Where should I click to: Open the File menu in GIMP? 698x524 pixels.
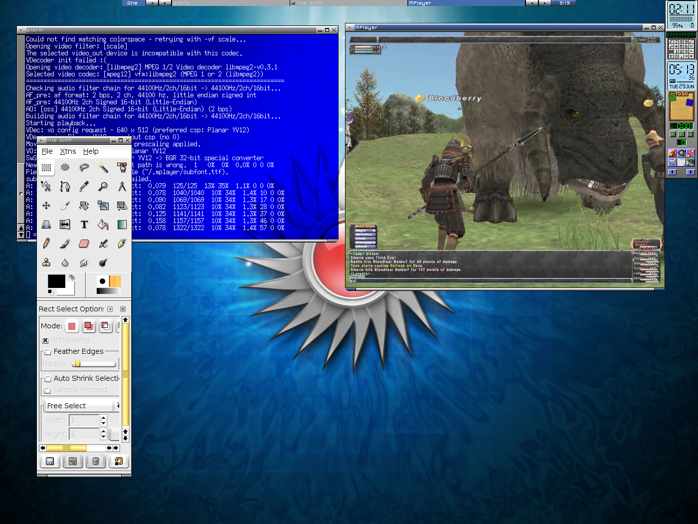tap(47, 151)
